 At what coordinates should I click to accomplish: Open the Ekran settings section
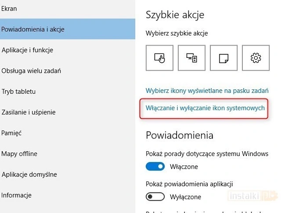pos(9,8)
